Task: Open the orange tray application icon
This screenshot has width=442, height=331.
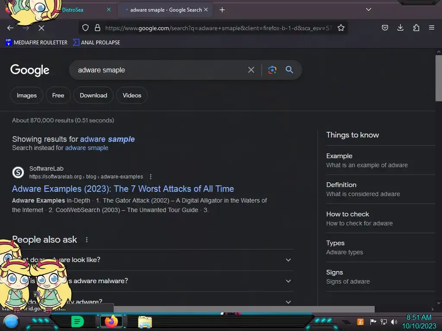Action: (x=360, y=322)
